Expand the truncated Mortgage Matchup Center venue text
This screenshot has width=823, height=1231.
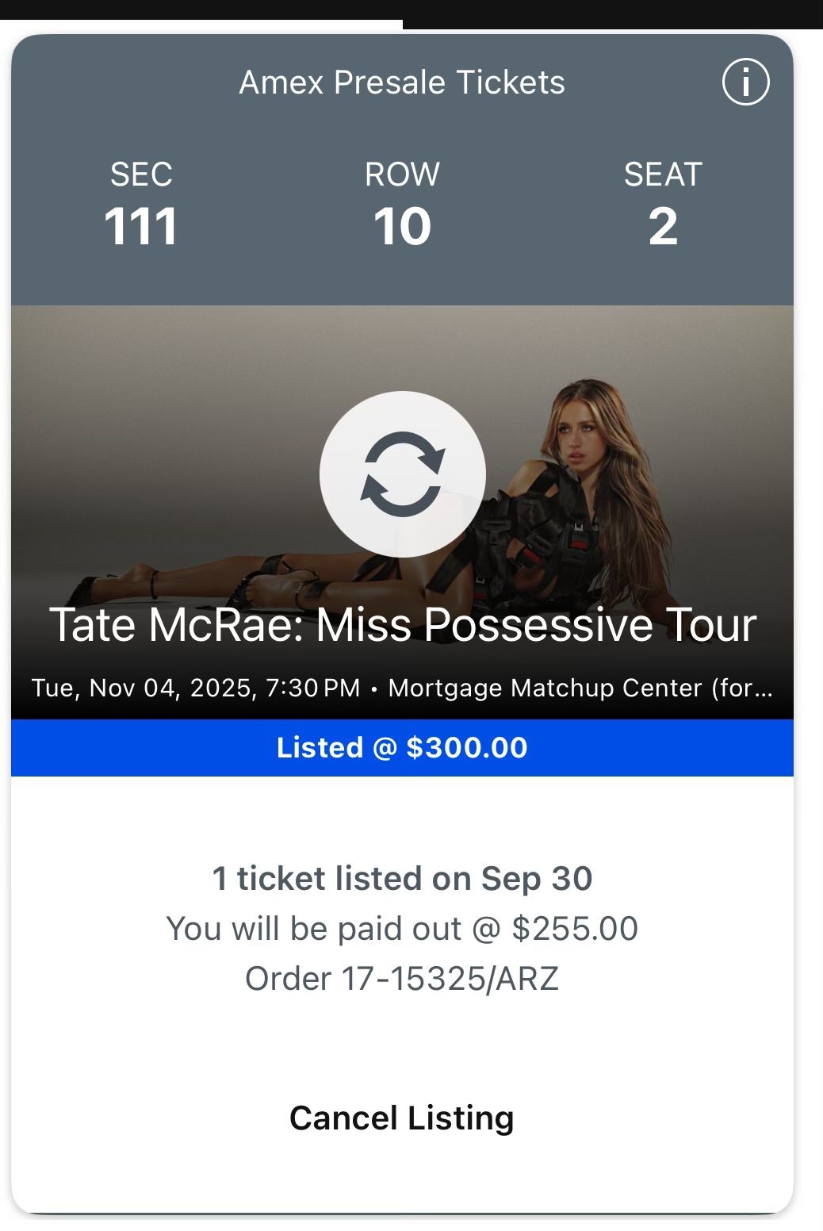click(580, 687)
